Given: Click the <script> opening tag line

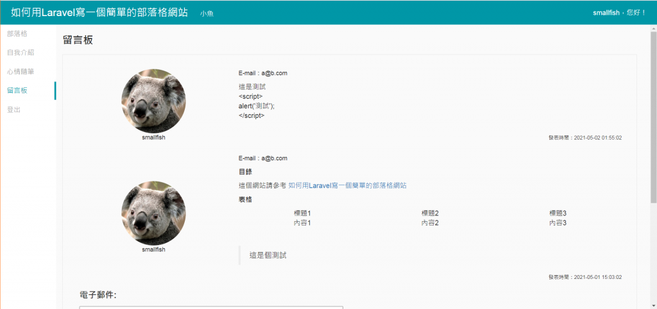Looking at the screenshot, I should (251, 97).
